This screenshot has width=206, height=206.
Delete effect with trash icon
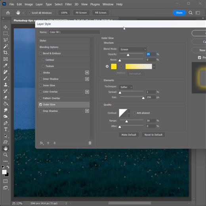point(90,143)
